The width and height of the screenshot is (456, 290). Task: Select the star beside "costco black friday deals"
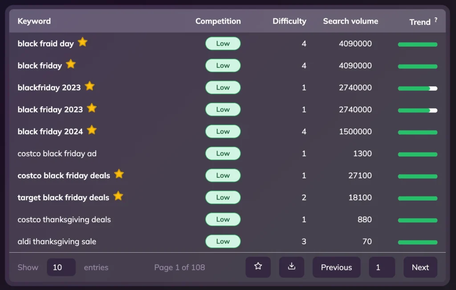click(119, 174)
